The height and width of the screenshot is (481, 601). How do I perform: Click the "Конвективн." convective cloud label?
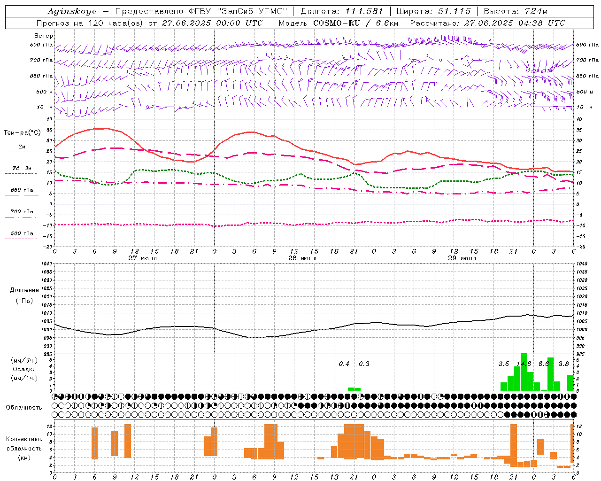[24, 439]
